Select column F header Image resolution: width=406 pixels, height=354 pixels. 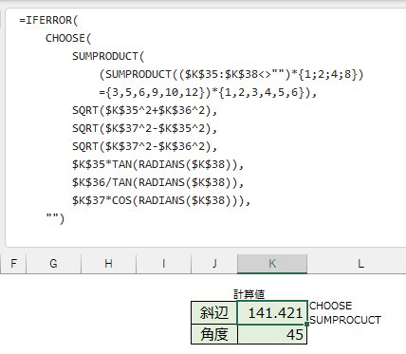13,263
